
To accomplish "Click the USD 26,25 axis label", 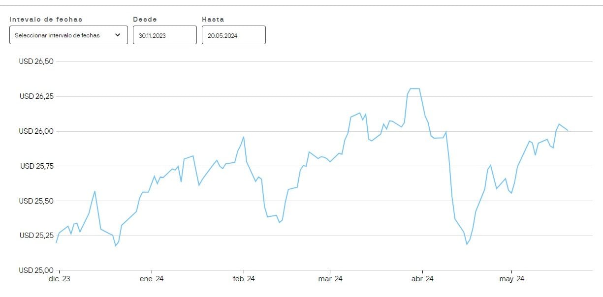I will pos(37,97).
